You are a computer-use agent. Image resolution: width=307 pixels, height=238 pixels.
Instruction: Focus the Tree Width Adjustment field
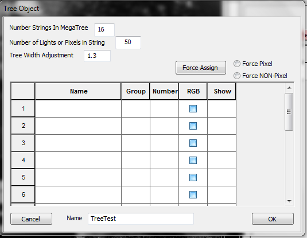(x=98, y=56)
